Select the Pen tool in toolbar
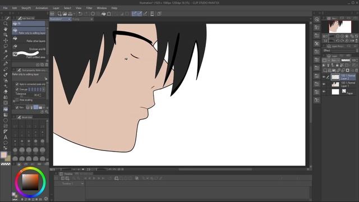The height and width of the screenshot is (202, 359). (6, 63)
